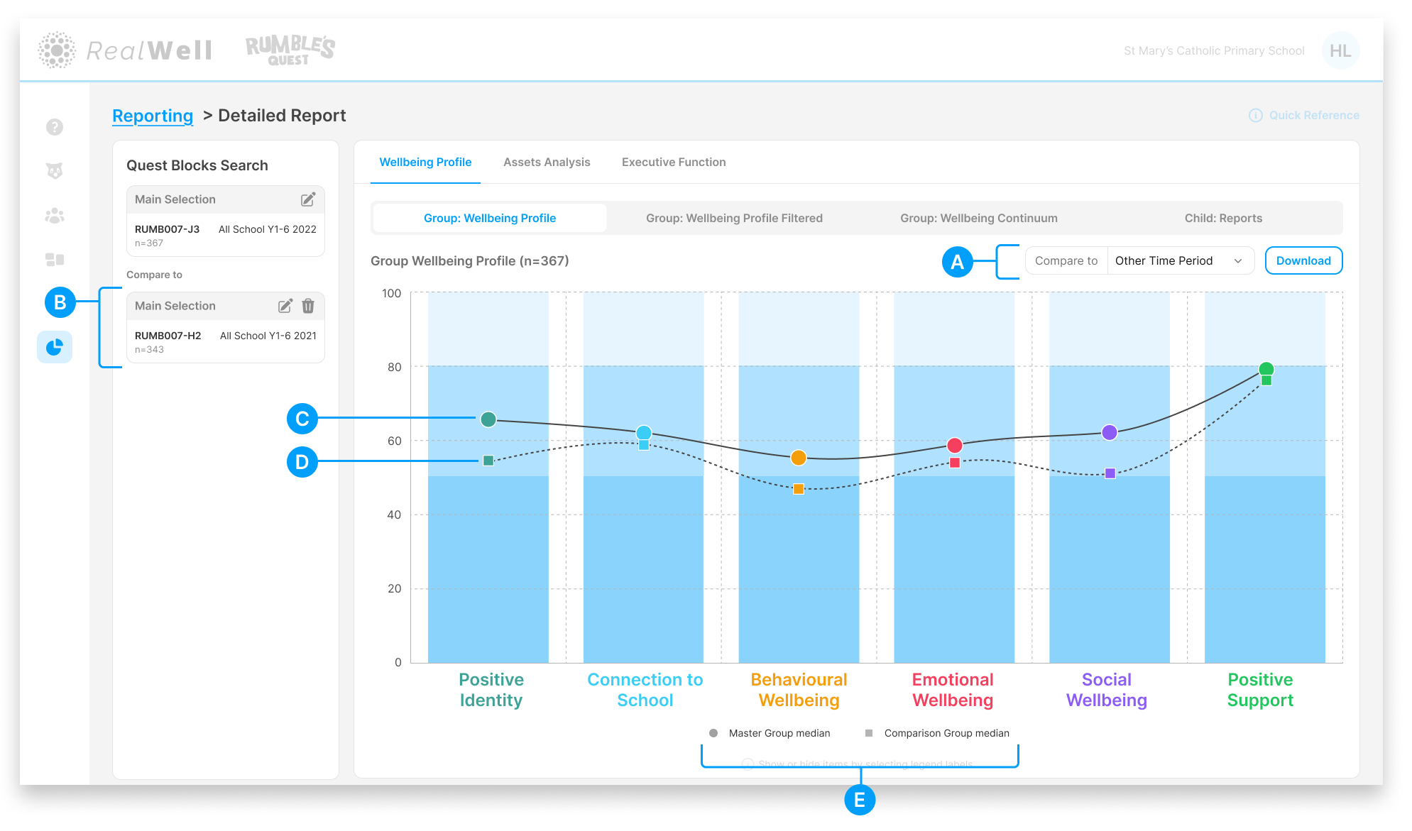Click the dropdown chevron beside Other Time Period
This screenshot has height=831, width=1412.
click(1238, 261)
